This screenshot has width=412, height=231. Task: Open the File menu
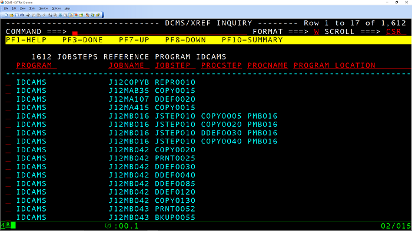click(x=6, y=8)
